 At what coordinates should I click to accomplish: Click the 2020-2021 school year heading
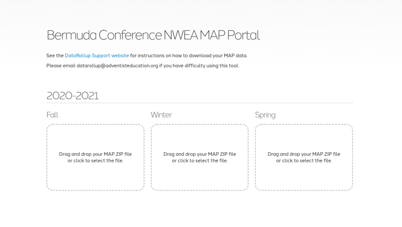pyautogui.click(x=72, y=95)
